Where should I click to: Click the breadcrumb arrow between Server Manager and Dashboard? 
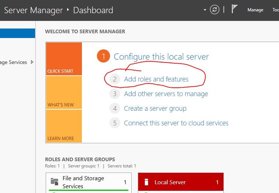click(68, 10)
